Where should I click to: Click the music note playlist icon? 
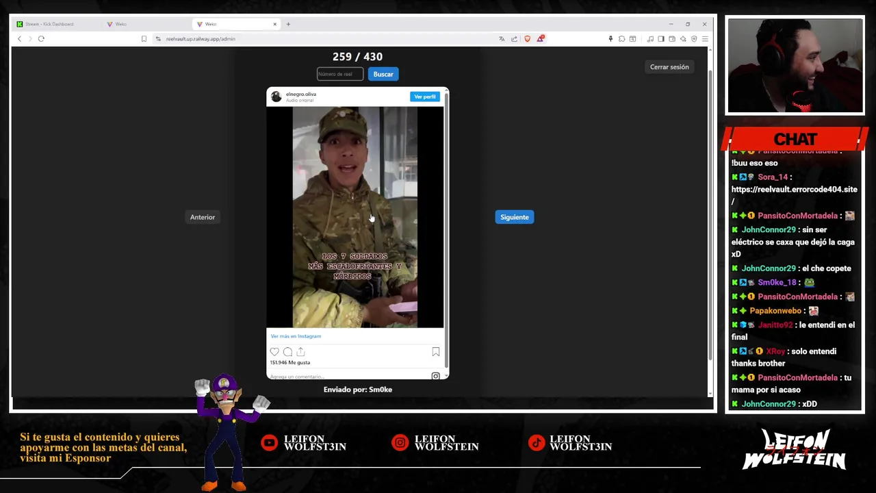click(x=650, y=39)
